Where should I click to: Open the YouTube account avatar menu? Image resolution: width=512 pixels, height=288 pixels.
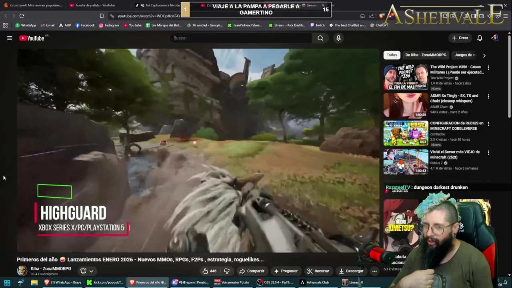(x=495, y=38)
